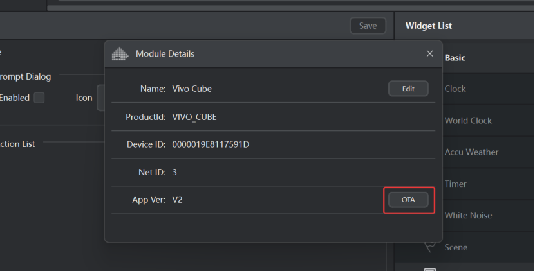This screenshot has width=535, height=271.
Task: Click the Icon field in Prompt Dialog
Action: pyautogui.click(x=100, y=98)
